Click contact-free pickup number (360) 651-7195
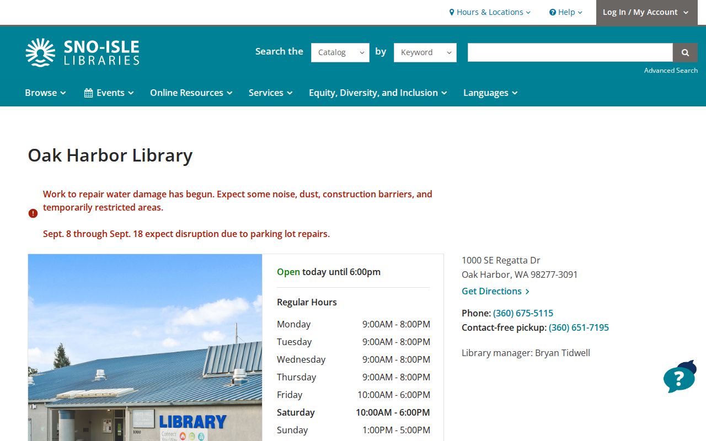This screenshot has height=441, width=706. point(579,327)
